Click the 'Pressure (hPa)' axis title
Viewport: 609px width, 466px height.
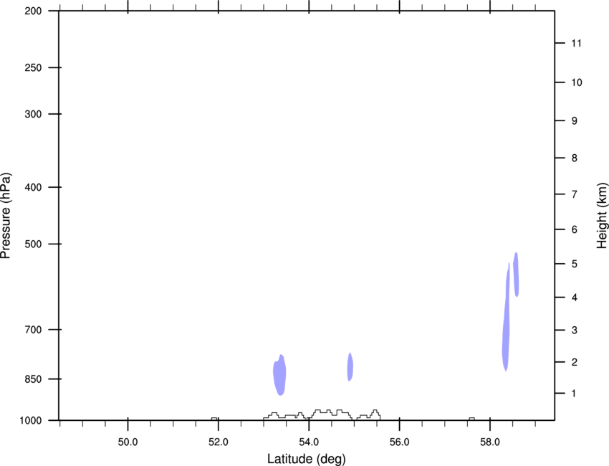click(6, 216)
